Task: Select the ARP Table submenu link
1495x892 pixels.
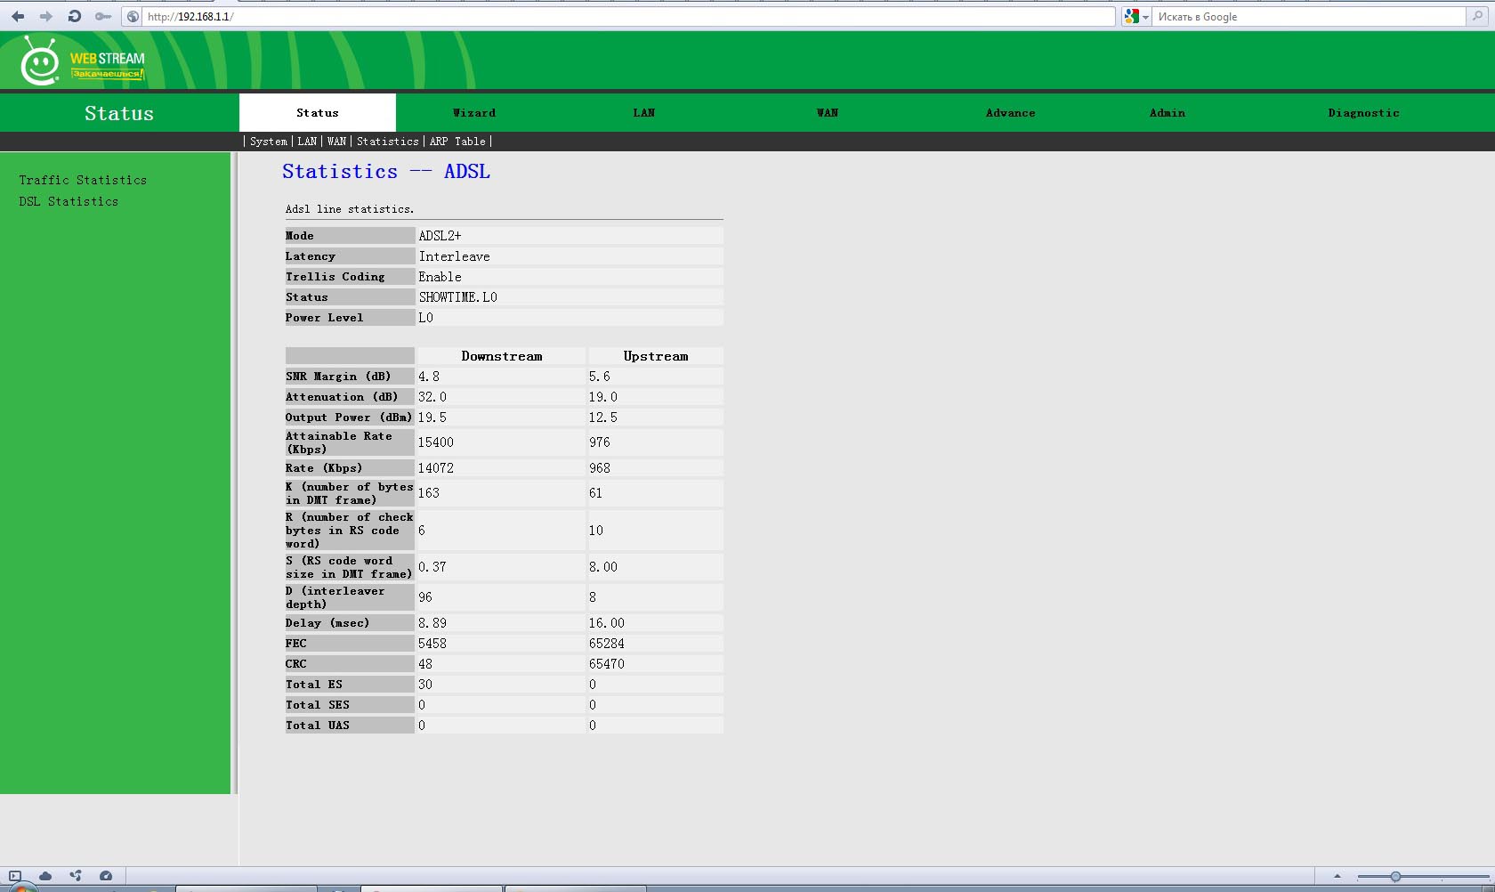Action: (x=457, y=142)
